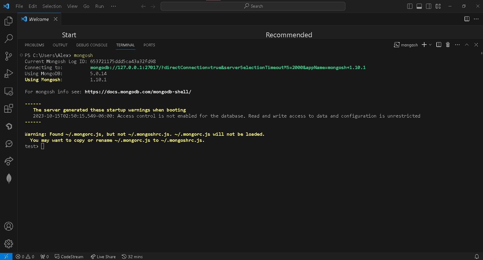483x260 pixels.
Task: Toggle the primary side bar layout button
Action: (410, 6)
